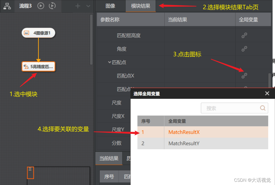The image size is (275, 185).
Task: Click the 参数名称 column header
Action: (x=131, y=19)
